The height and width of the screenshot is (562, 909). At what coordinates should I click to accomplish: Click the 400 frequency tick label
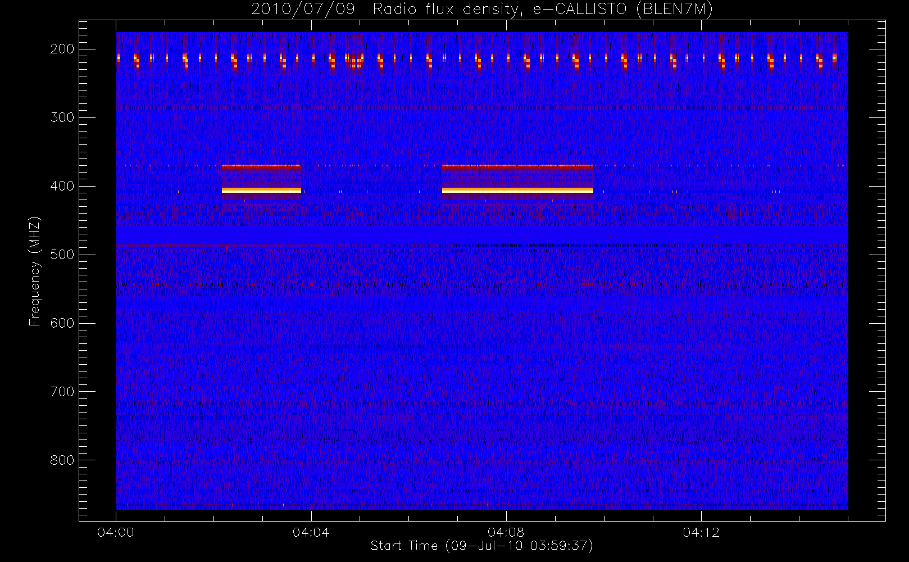[x=62, y=186]
